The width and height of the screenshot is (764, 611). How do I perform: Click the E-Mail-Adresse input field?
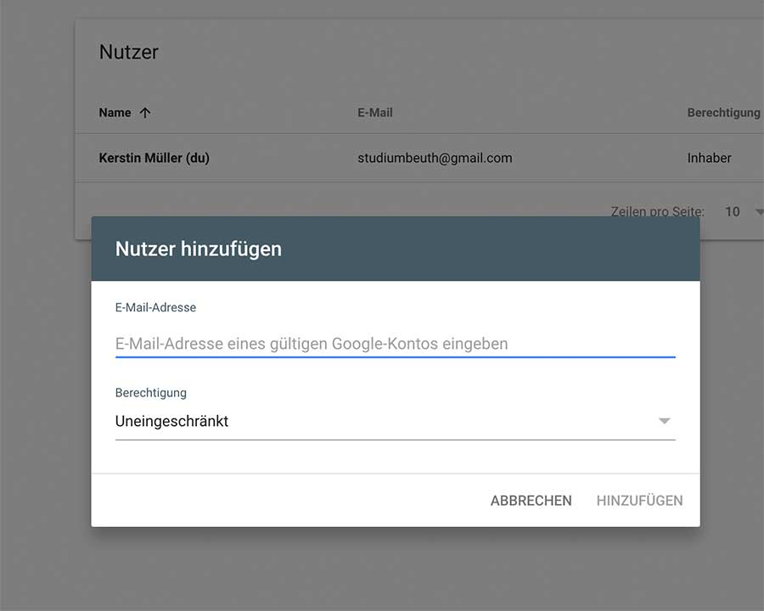click(x=340, y=343)
